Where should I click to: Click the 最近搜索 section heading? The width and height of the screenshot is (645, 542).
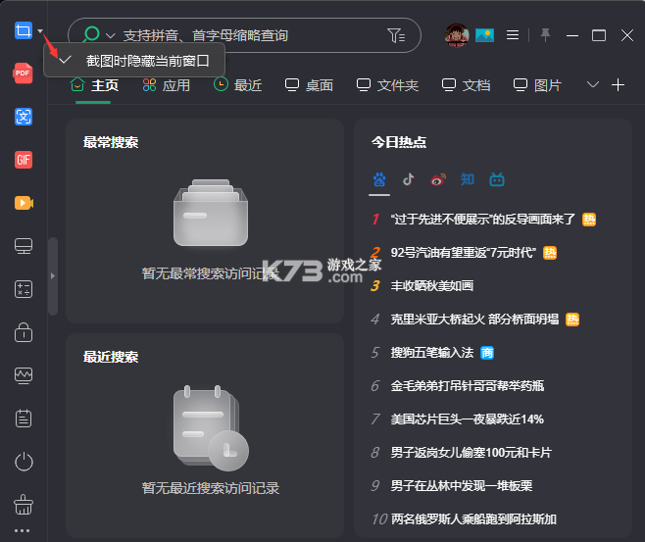point(111,357)
